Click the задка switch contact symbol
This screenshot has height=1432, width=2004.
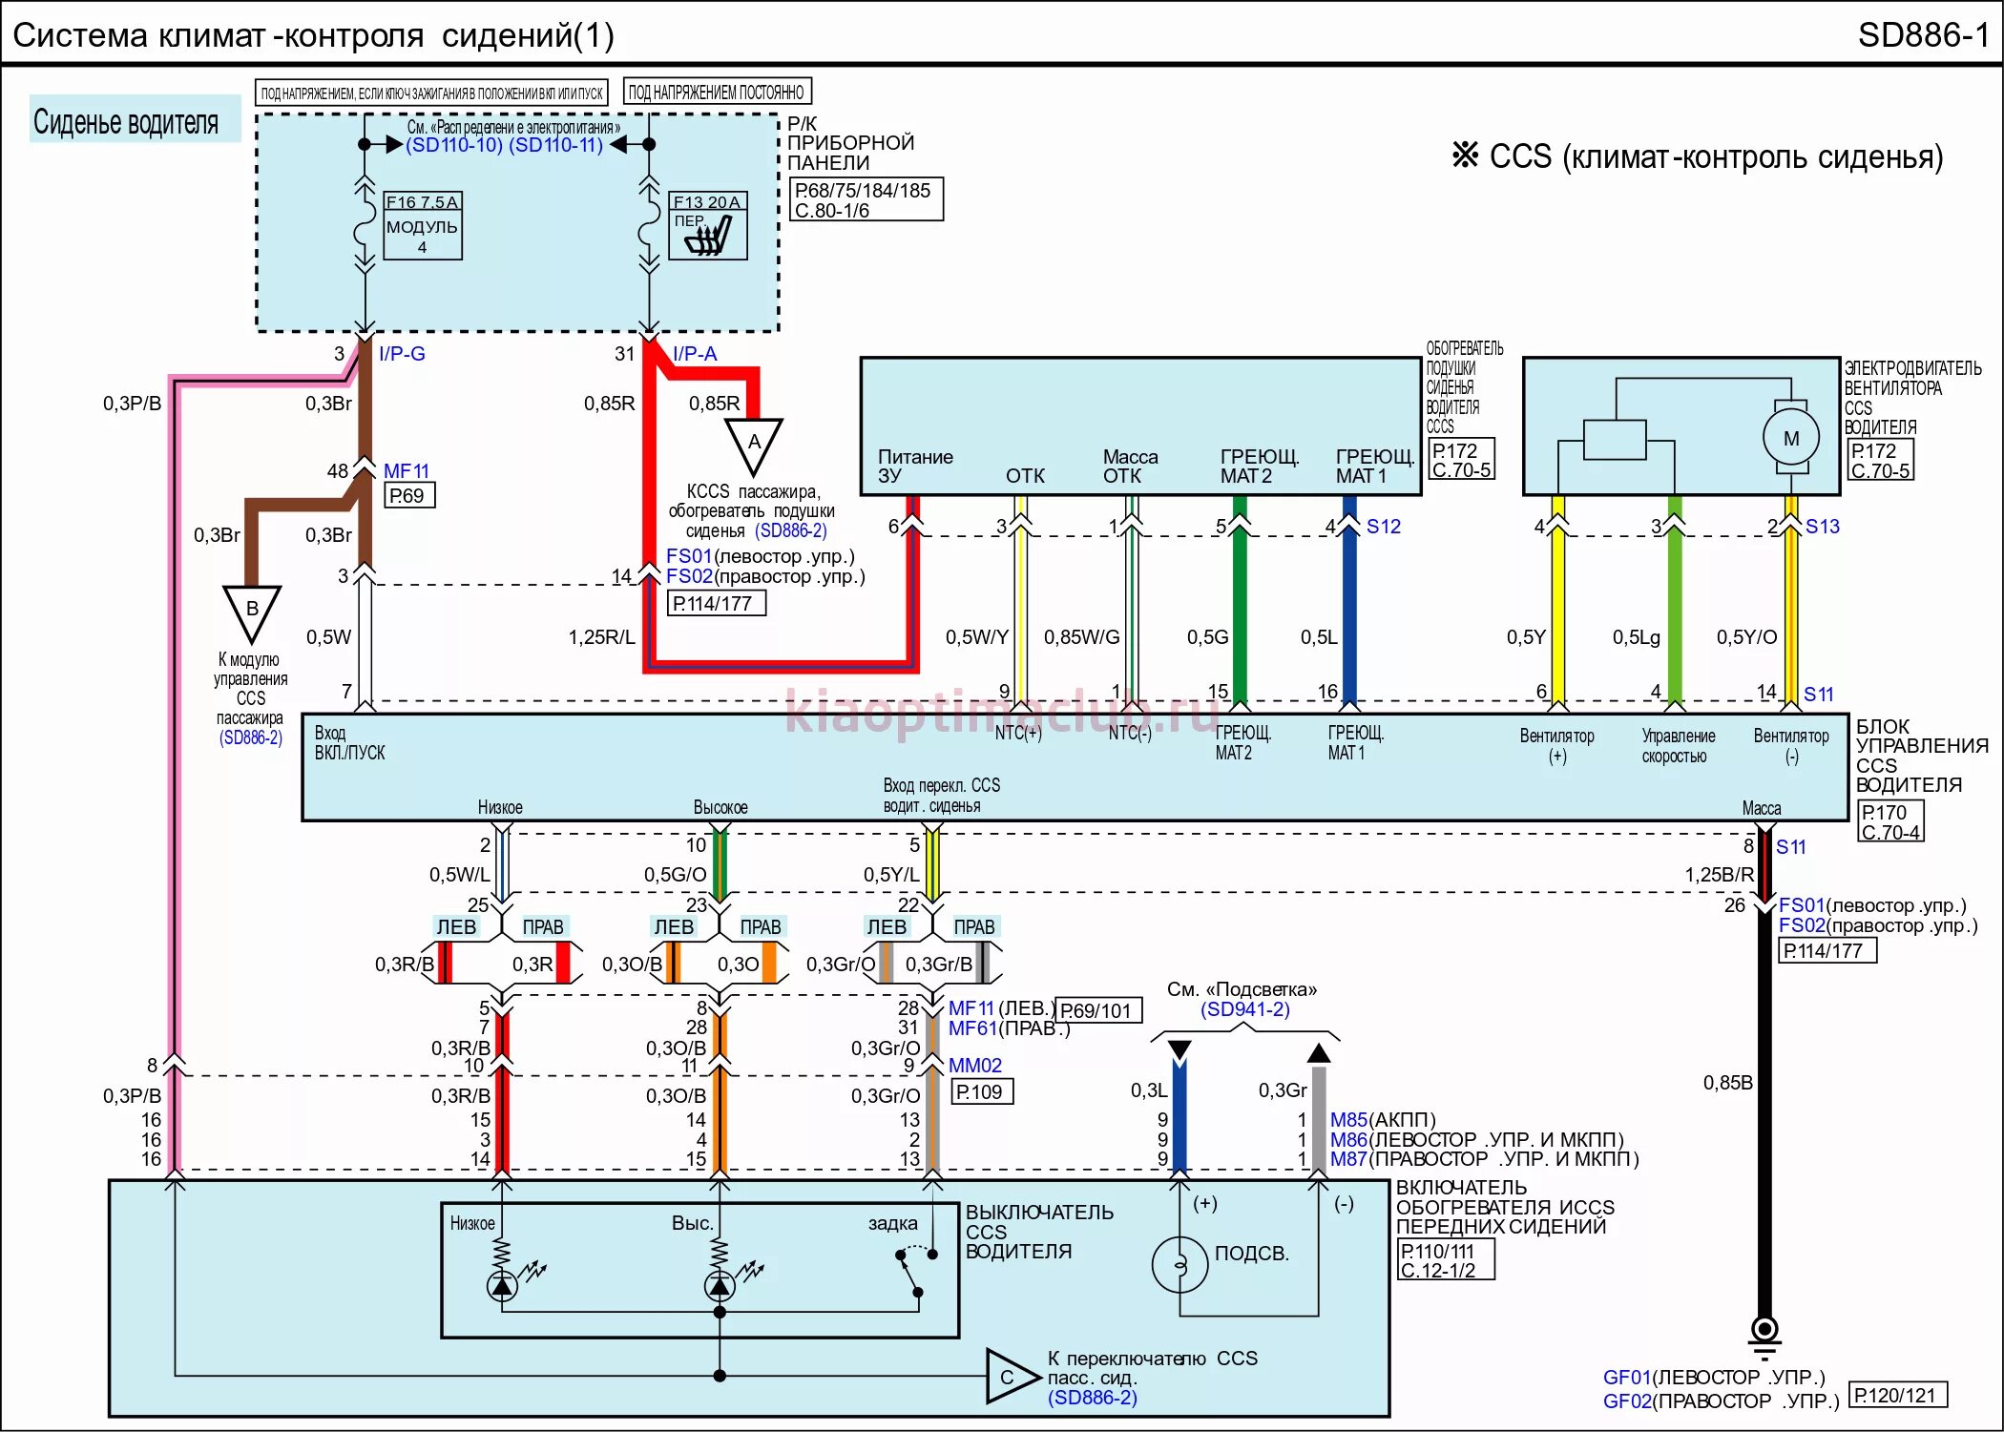(x=909, y=1273)
